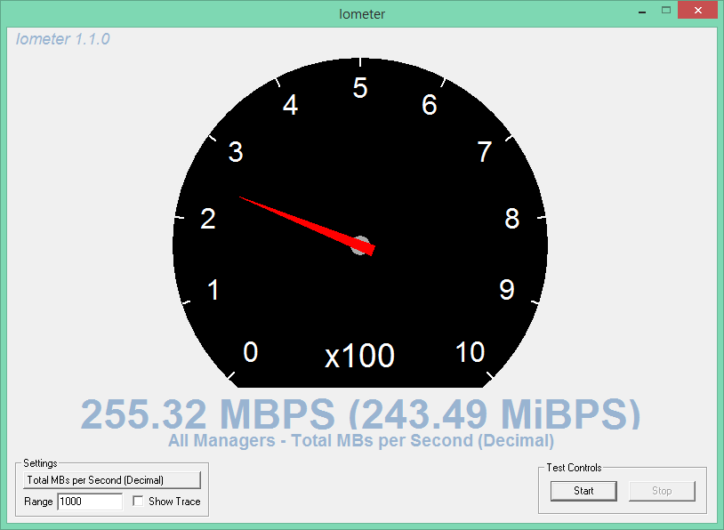Image resolution: width=724 pixels, height=530 pixels.
Task: Click the red gauge needle
Action: pyautogui.click(x=307, y=226)
